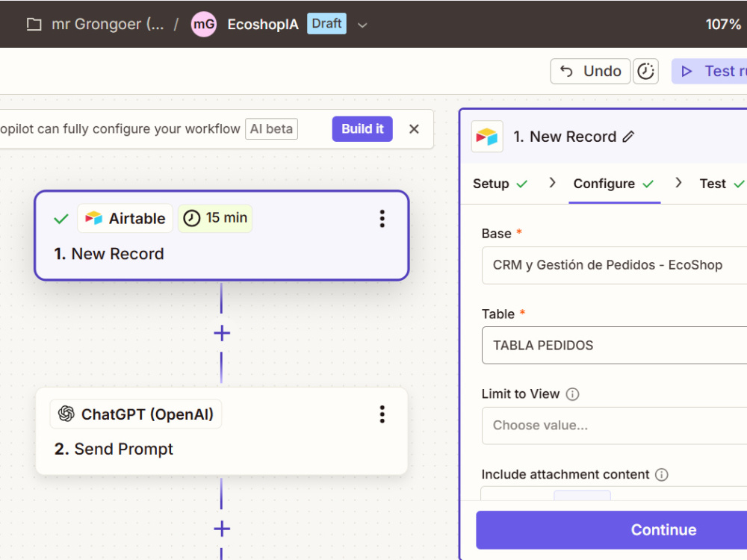Image resolution: width=747 pixels, height=560 pixels.
Task: Click the green check on Airtable step
Action: tap(61, 219)
